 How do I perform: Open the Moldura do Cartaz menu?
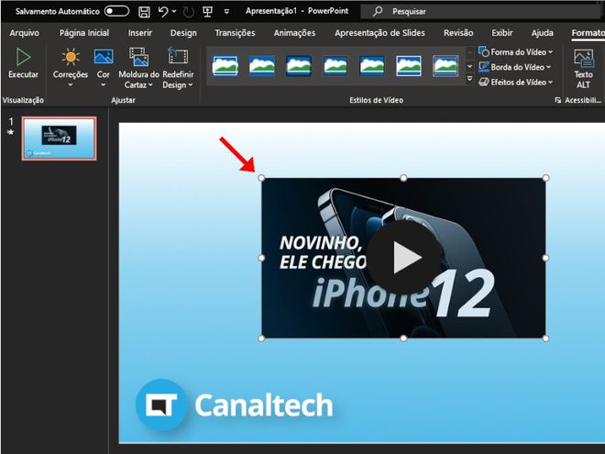[138, 68]
